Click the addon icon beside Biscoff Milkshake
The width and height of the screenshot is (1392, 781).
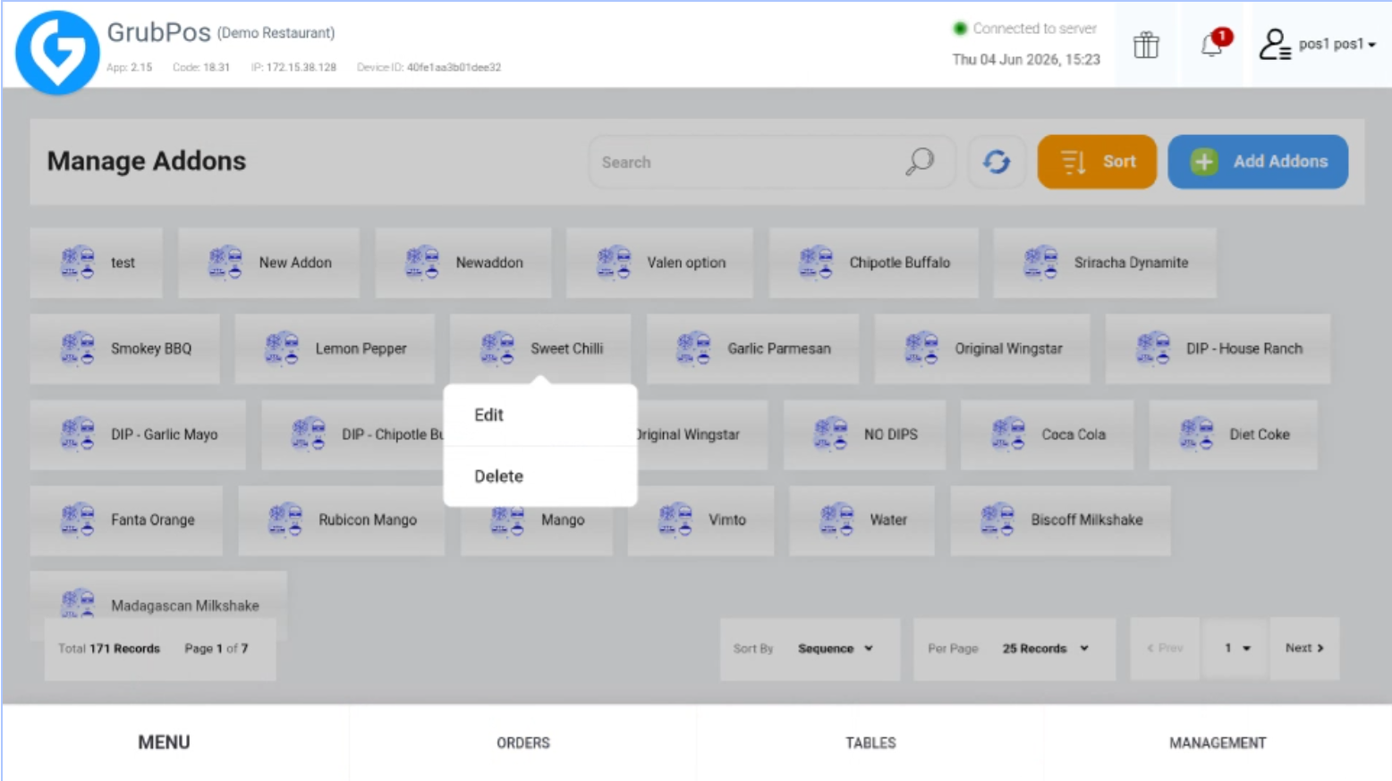pyautogui.click(x=997, y=520)
